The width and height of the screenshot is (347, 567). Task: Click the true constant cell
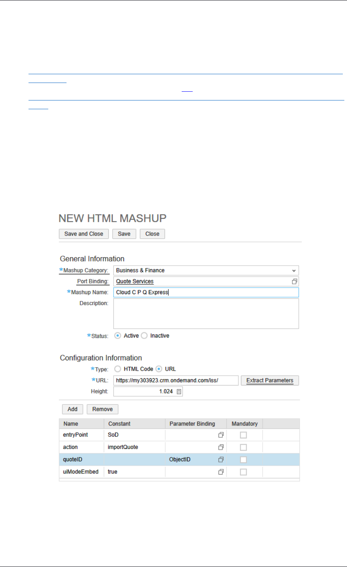pyautogui.click(x=135, y=472)
